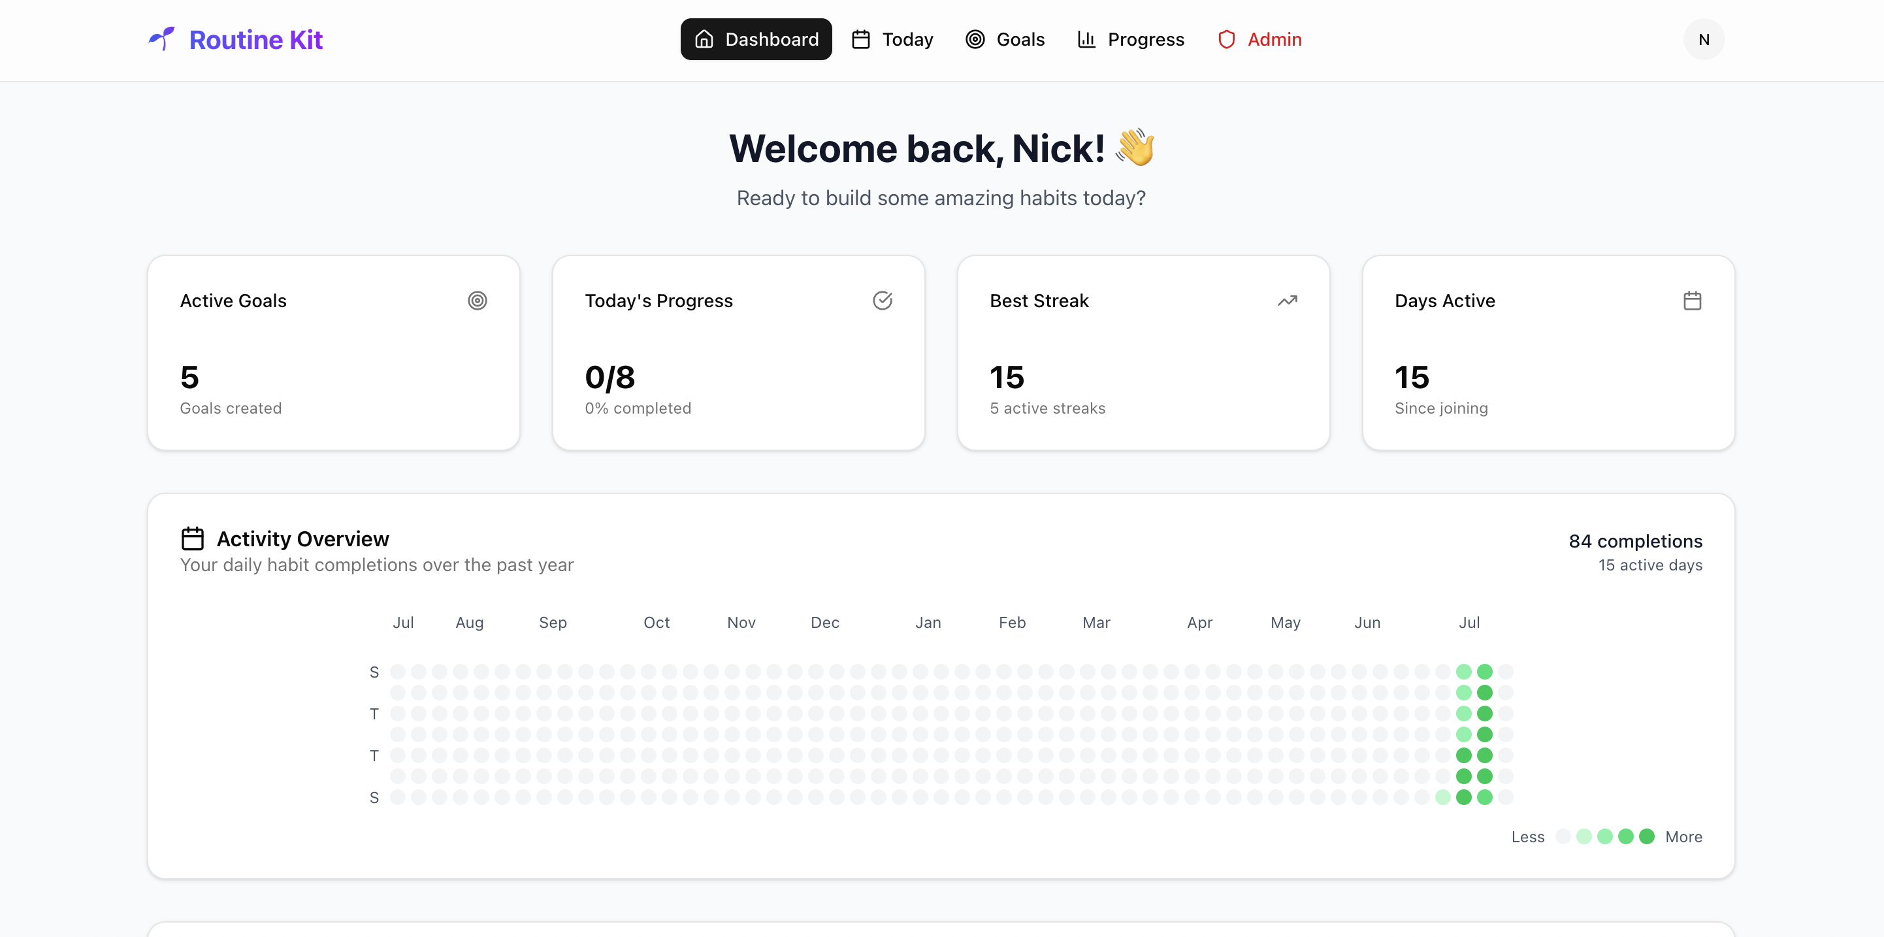
Task: Click the Routine Kit sprout logo icon
Action: [161, 39]
